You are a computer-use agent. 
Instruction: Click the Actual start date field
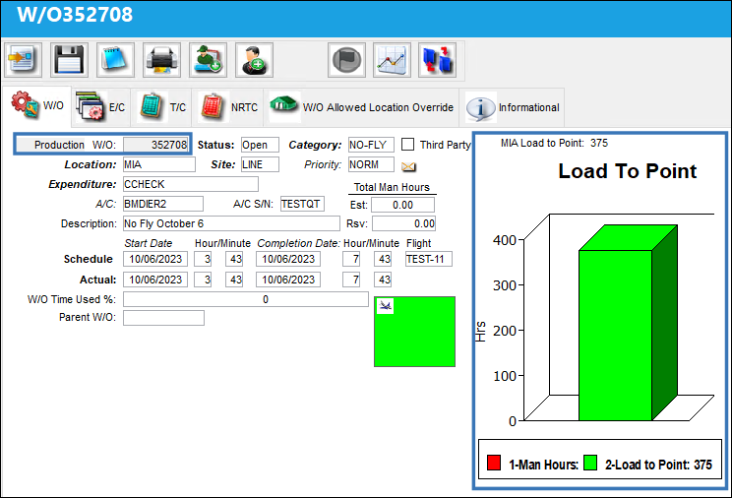tap(155, 280)
